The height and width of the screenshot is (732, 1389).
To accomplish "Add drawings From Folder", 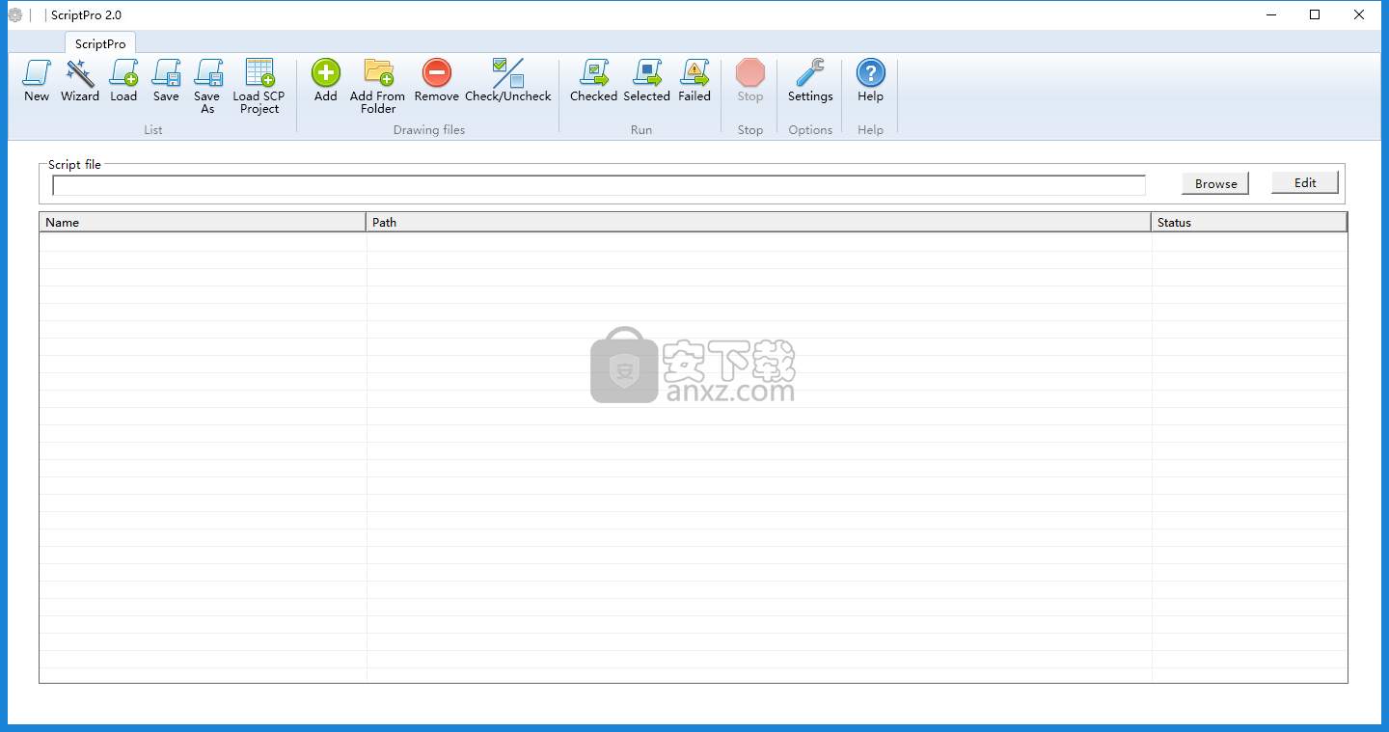I will (x=378, y=87).
